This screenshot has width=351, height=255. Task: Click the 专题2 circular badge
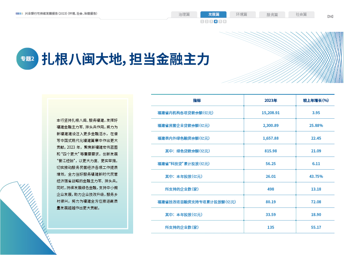[x=27, y=59]
